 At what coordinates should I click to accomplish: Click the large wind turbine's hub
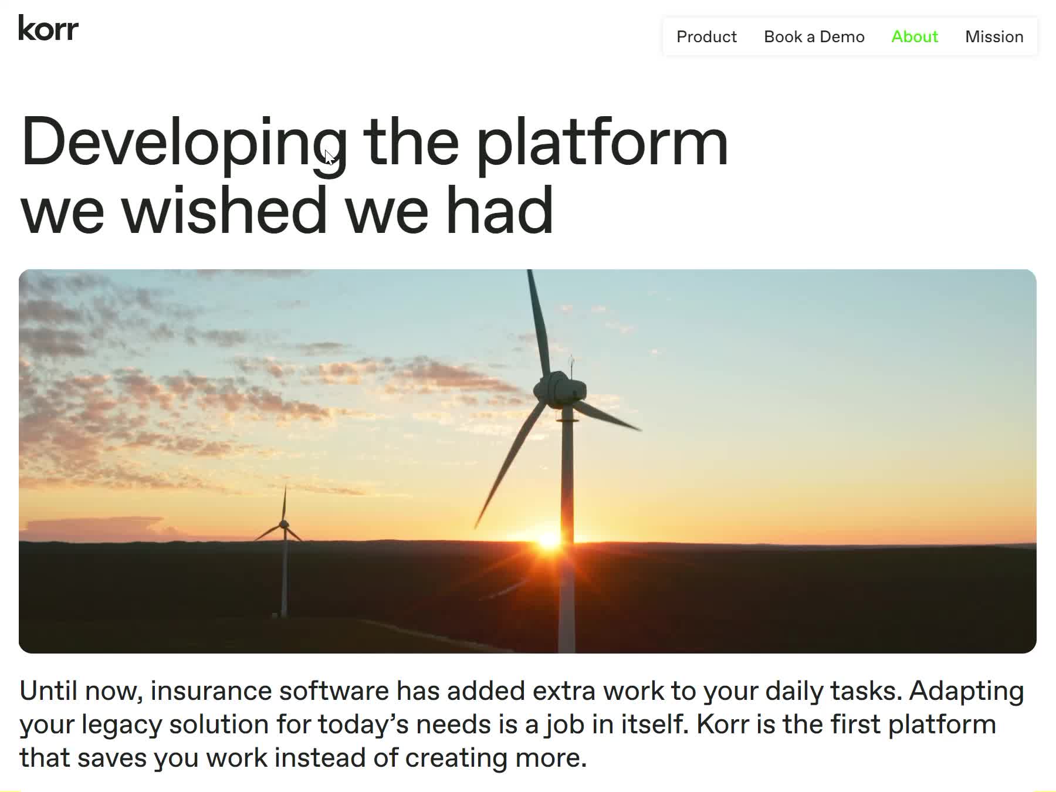coord(559,389)
